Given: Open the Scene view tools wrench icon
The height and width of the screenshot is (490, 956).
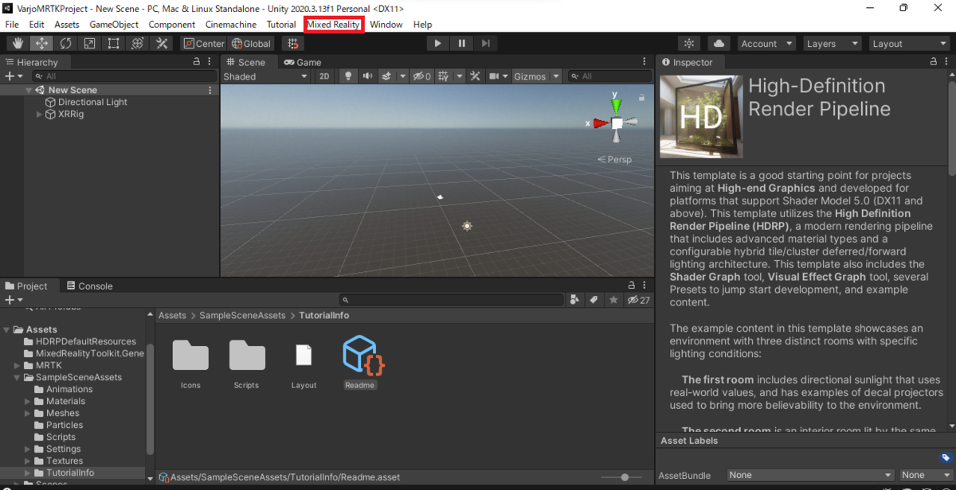Looking at the screenshot, I should (476, 76).
